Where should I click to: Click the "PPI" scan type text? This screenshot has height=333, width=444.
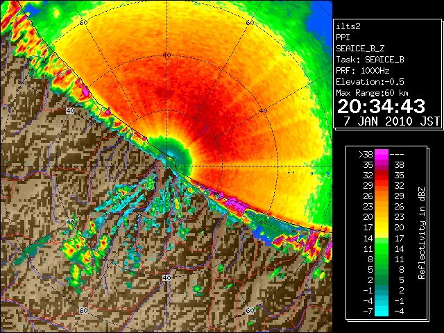coord(343,37)
